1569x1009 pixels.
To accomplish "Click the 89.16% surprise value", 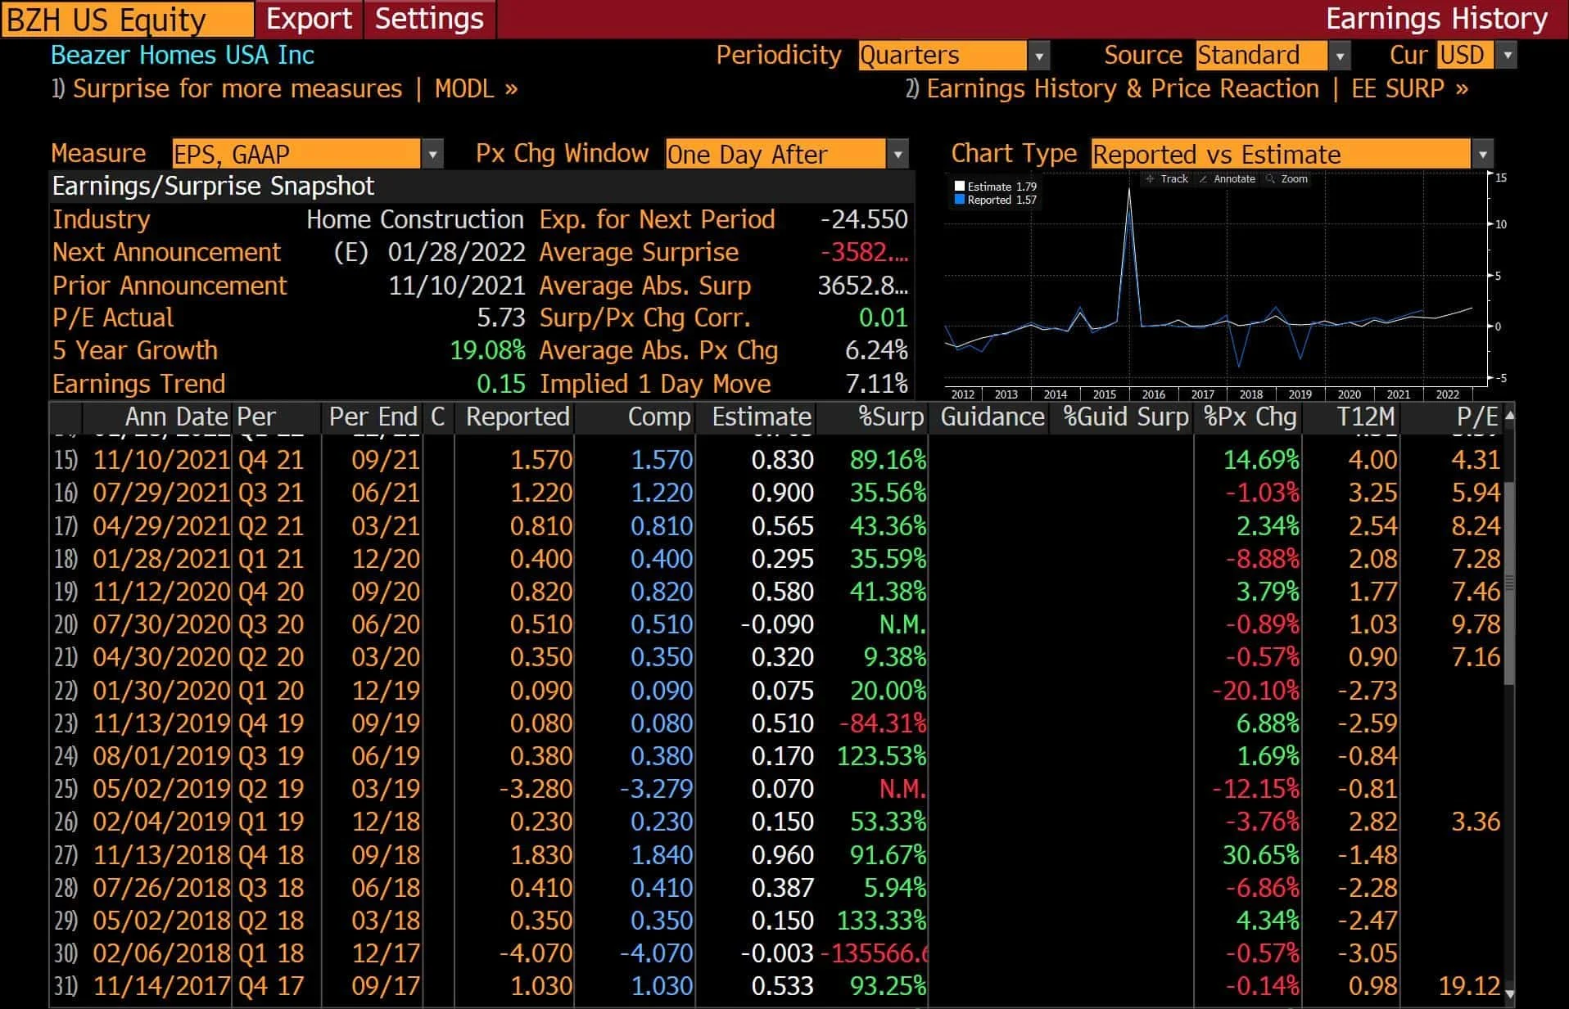I will pyautogui.click(x=888, y=460).
